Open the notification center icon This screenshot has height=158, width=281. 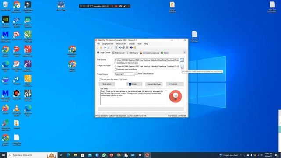(276, 155)
